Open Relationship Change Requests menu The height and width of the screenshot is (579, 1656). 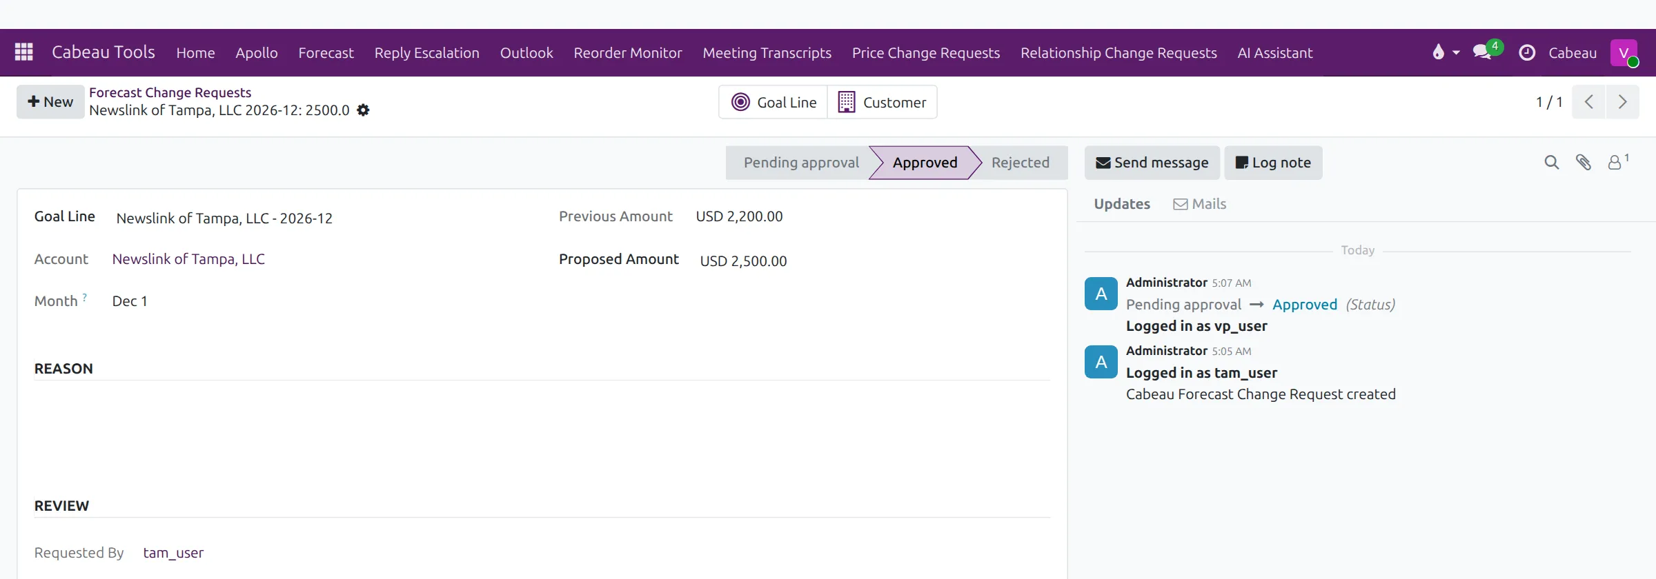click(1118, 52)
